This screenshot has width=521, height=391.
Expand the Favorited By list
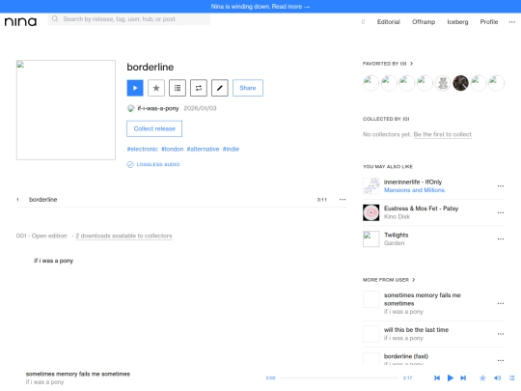click(388, 64)
